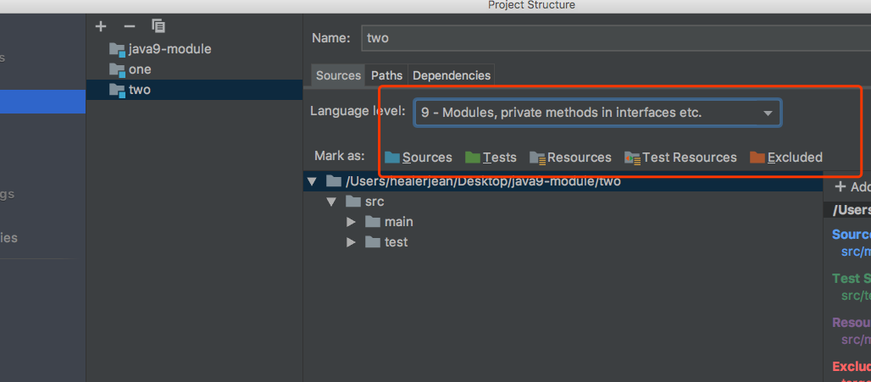This screenshot has height=382, width=871.
Task: Open the Language level dropdown
Action: (x=597, y=113)
